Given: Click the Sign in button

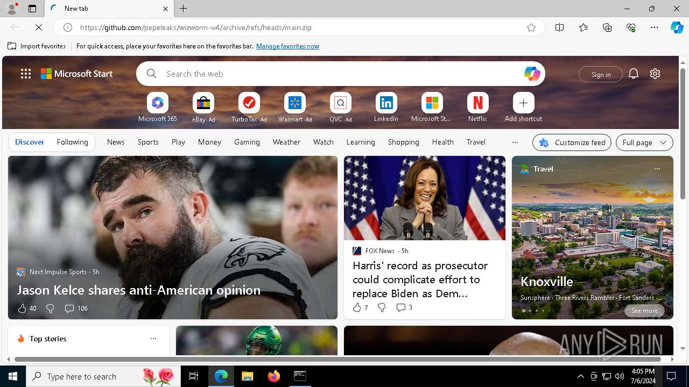Looking at the screenshot, I should click(601, 74).
